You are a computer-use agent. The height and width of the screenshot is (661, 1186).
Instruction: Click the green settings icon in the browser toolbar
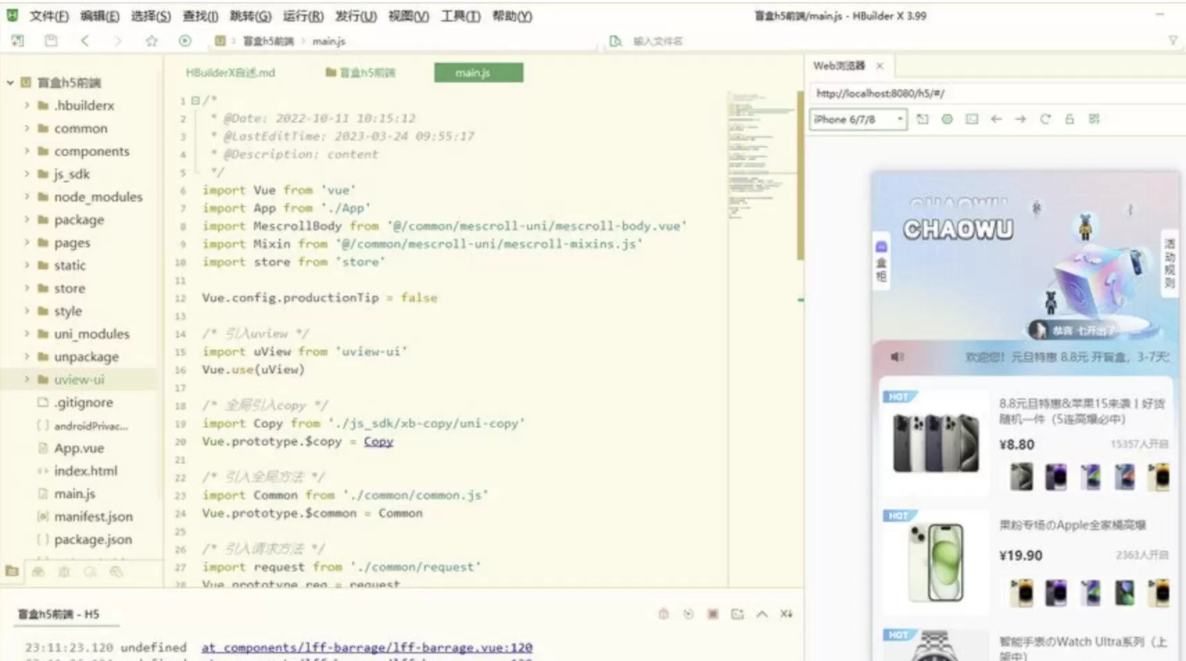[x=947, y=119]
